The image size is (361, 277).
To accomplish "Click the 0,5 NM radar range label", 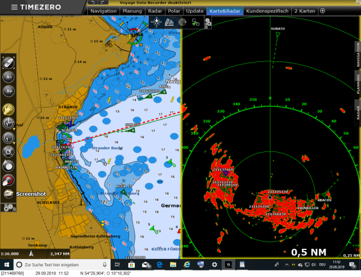I will pos(309,252).
